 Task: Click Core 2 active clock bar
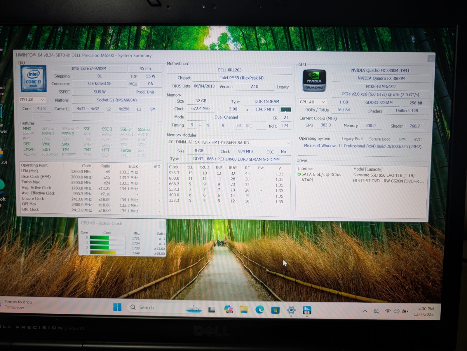point(107,248)
